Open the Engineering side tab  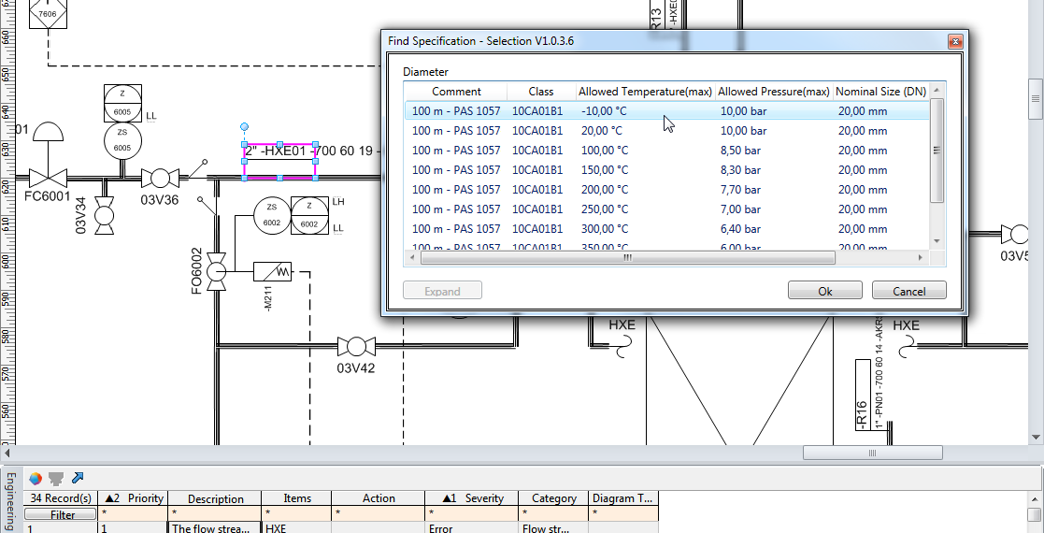[10, 500]
